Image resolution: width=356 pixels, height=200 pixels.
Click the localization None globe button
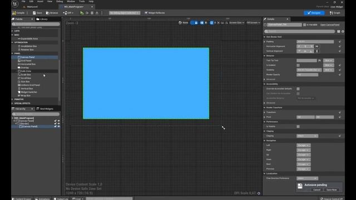183,23
